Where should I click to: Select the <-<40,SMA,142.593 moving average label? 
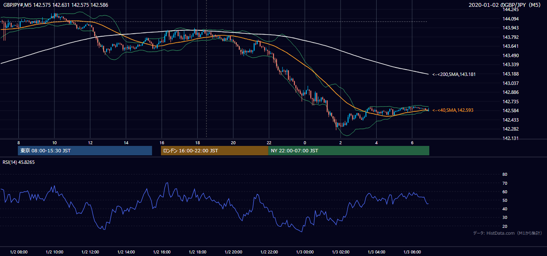[453, 110]
